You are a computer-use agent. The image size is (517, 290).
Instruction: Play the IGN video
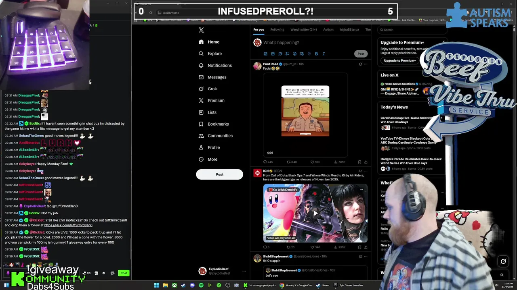point(315,213)
